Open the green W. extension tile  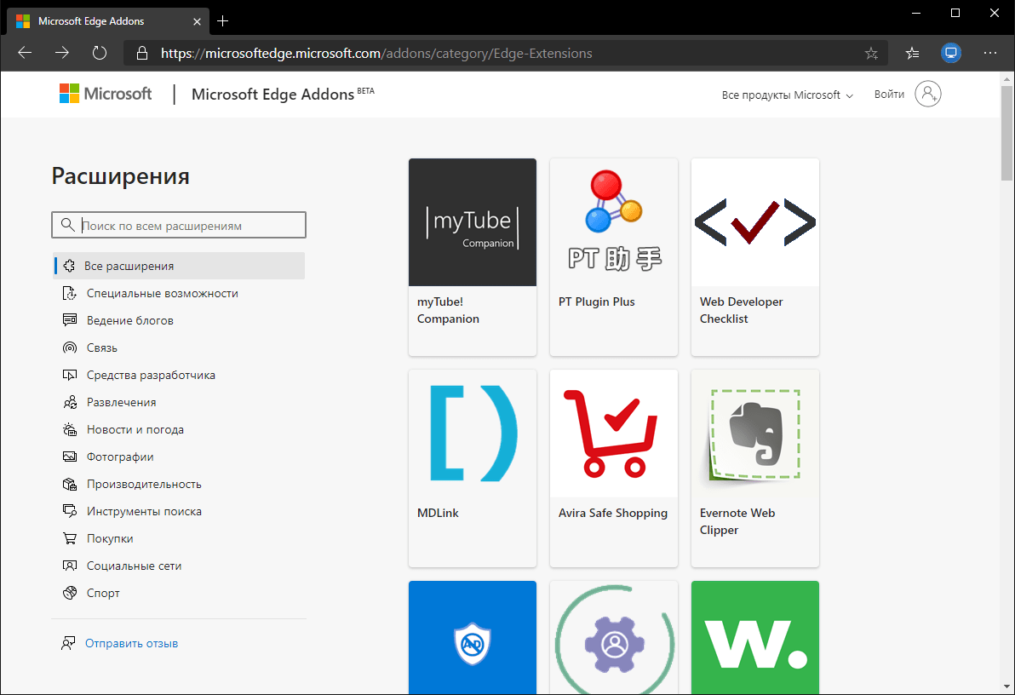pyautogui.click(x=754, y=637)
